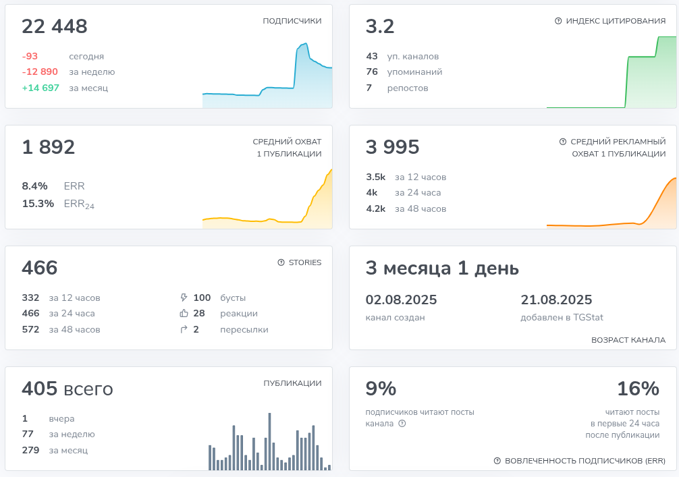The height and width of the screenshot is (477, 679).
Task: Select the ИНДЕКС ЦИТИРОВАНИЯ heading text
Action: pyautogui.click(x=616, y=21)
